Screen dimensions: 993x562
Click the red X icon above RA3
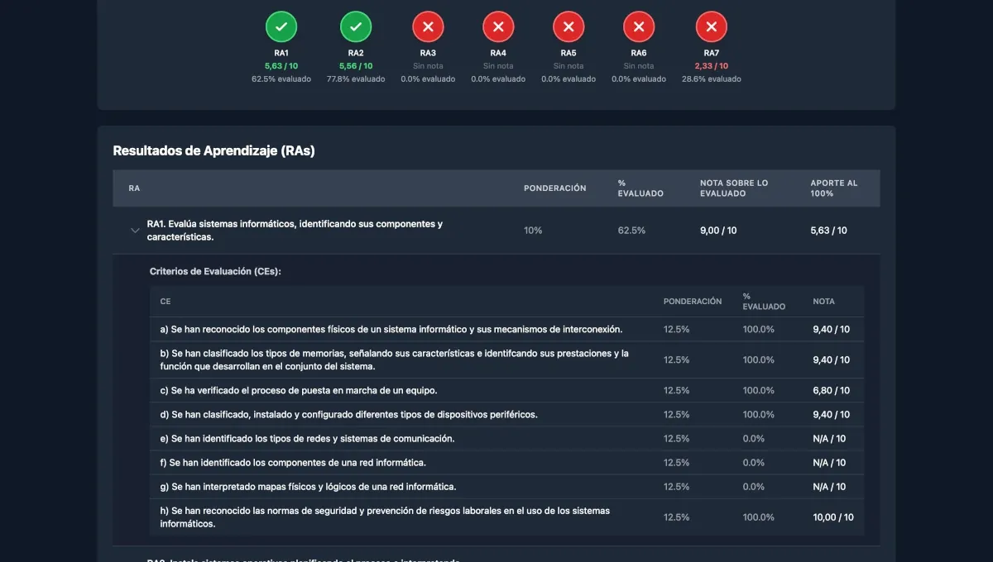point(428,26)
